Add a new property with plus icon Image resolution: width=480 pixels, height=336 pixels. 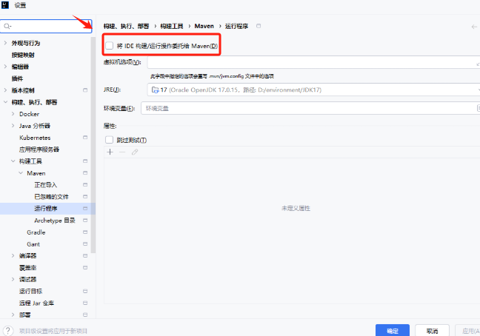(110, 152)
